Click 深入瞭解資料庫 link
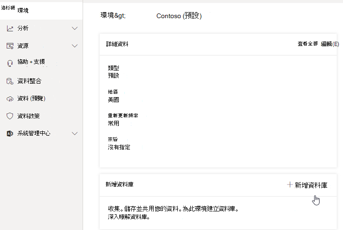This screenshot has height=230, width=343. (129, 217)
